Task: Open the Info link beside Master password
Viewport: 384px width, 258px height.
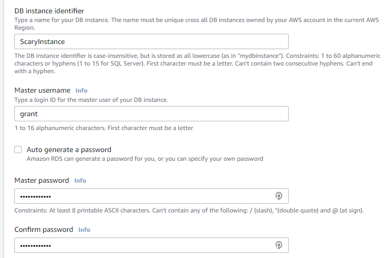Action: click(80, 181)
